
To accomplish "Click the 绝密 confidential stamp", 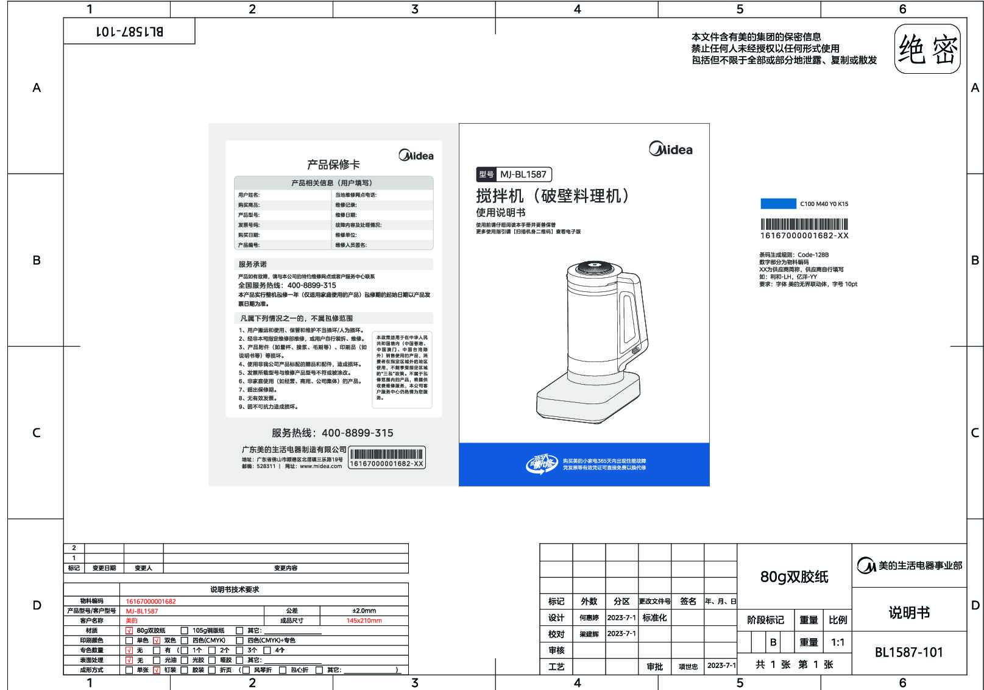I will pyautogui.click(x=927, y=49).
